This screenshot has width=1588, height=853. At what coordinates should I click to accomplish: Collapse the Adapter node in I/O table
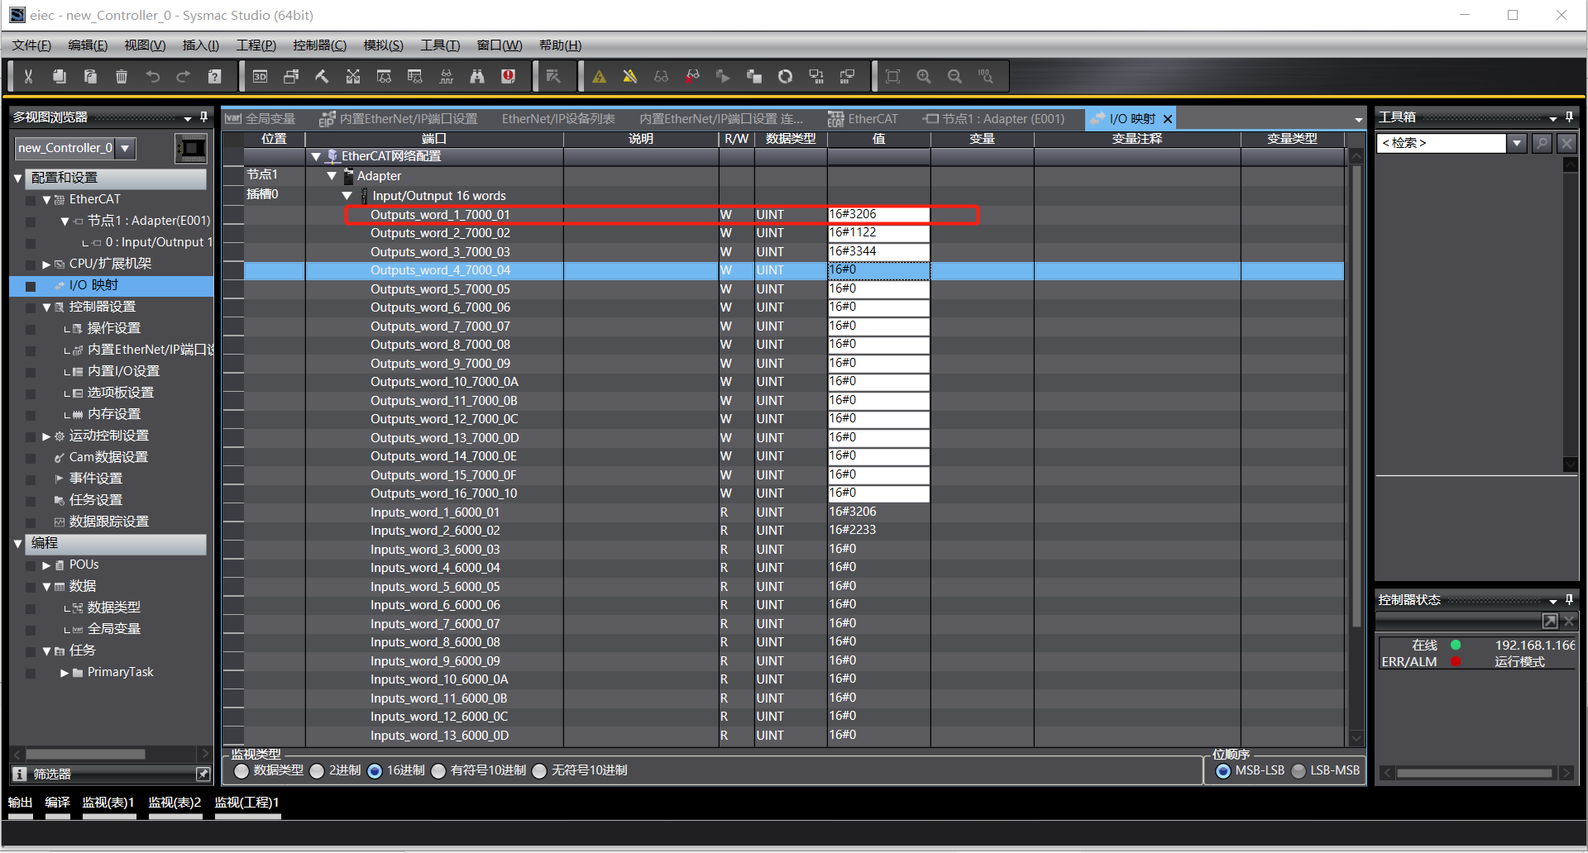click(x=332, y=176)
